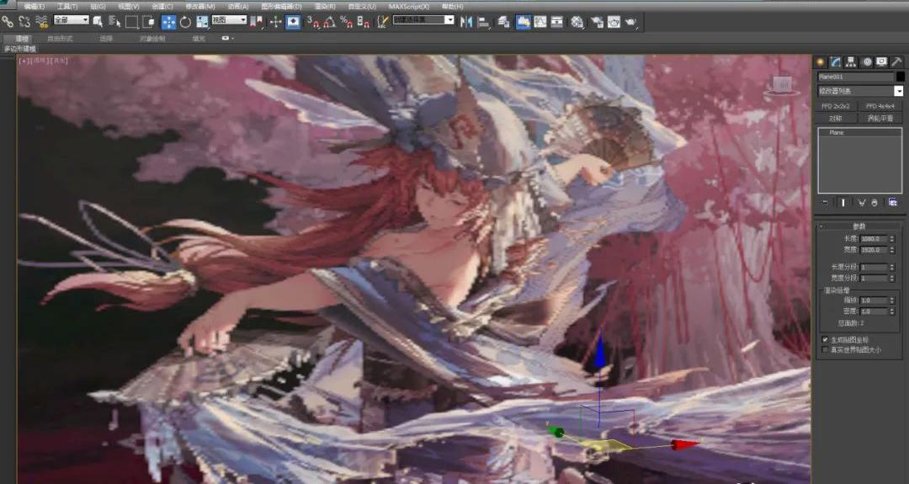
Task: Click the 对称 modifier button
Action: point(836,118)
